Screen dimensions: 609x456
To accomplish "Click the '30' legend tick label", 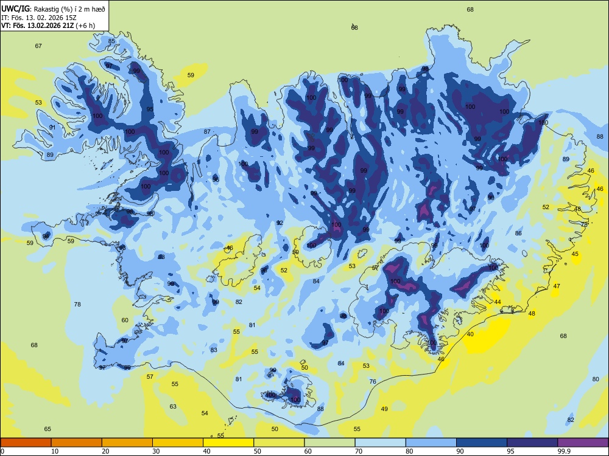I will coord(156,451).
